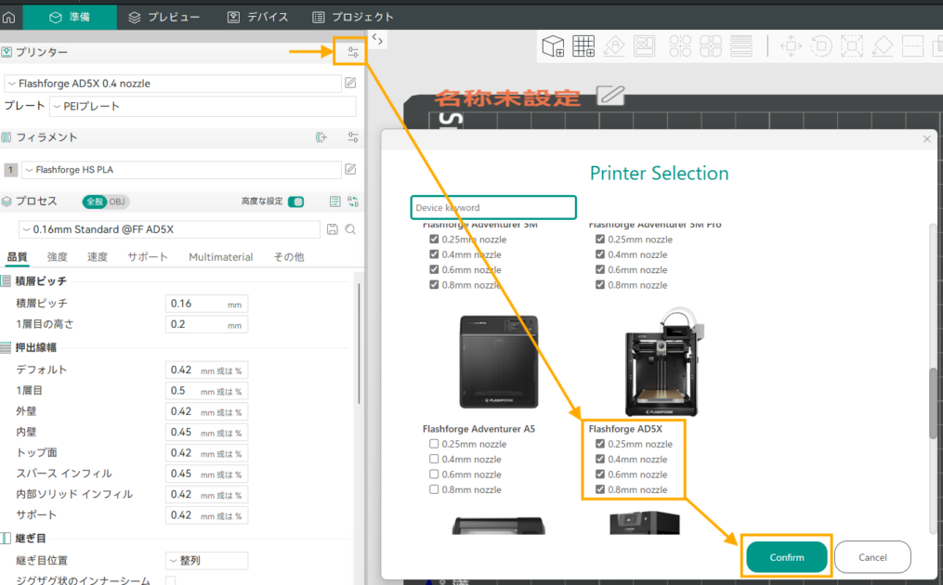The width and height of the screenshot is (943, 585).
Task: Switch to the 準備 tab
Action: coord(70,17)
